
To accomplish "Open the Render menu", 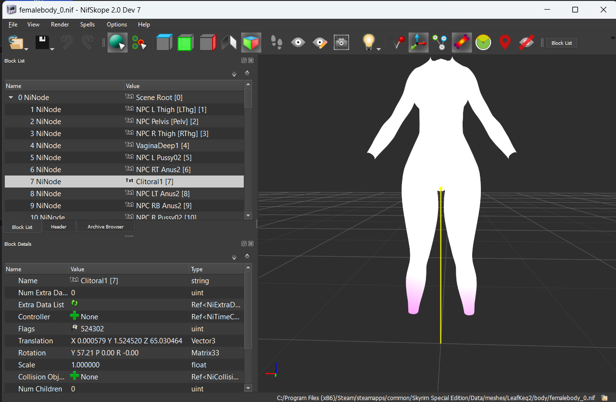I will click(60, 25).
